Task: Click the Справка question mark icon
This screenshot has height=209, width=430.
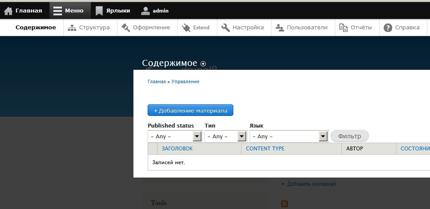Action: click(388, 28)
